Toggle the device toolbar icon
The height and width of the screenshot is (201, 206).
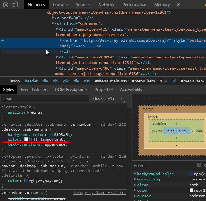[x=15, y=4]
